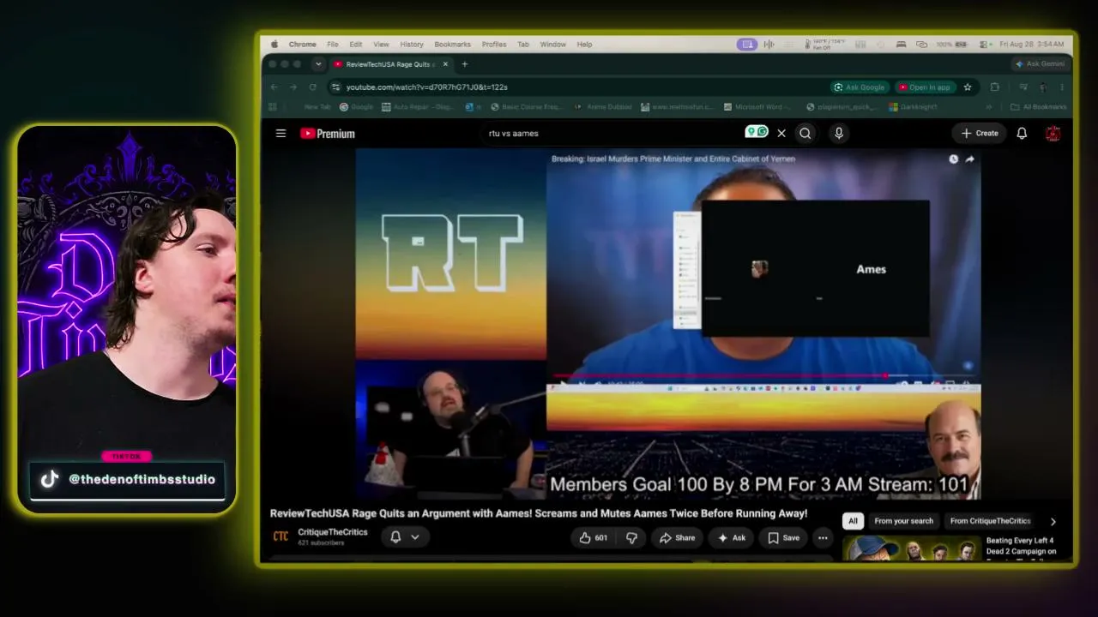The image size is (1098, 617).
Task: Open the History menu
Action: coord(412,45)
